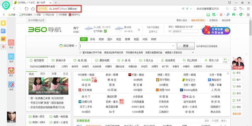The height and width of the screenshot is (126, 252).
Task: Open the mobile phone icon in toolbar
Action: pos(235,9)
